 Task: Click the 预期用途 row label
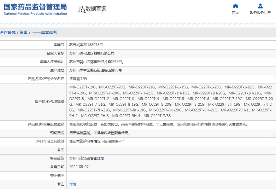[x=57, y=133]
